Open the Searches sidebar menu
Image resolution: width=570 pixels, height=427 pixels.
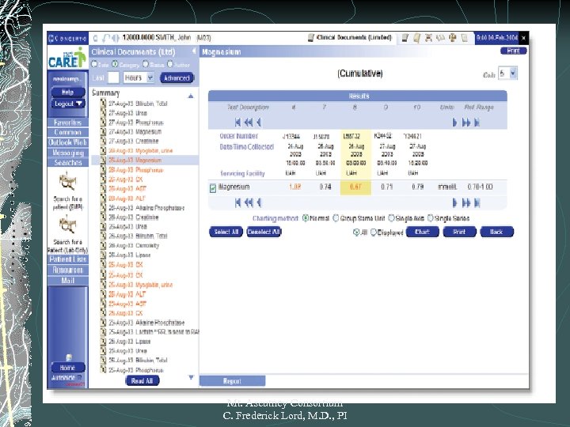(67, 163)
